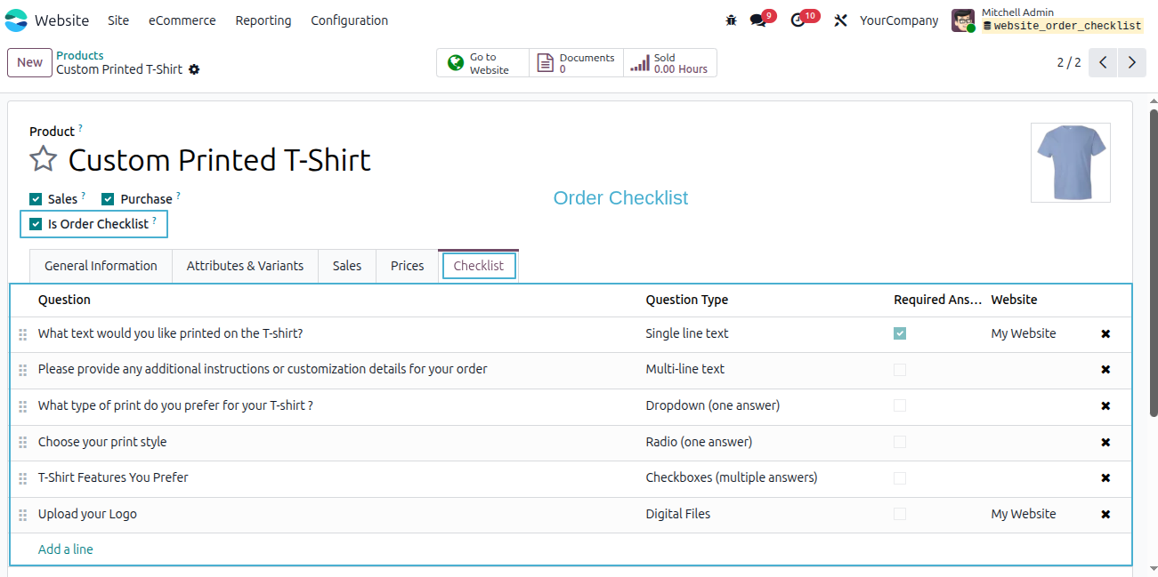This screenshot has width=1158, height=577.
Task: Open Question Type 'Digital Files' cell
Action: [678, 514]
